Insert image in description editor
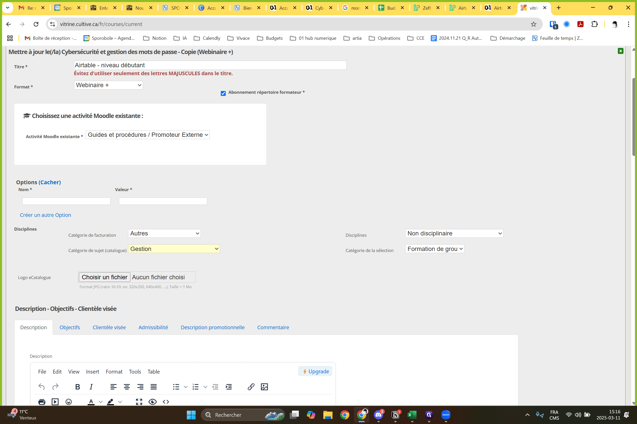The width and height of the screenshot is (637, 424). (x=264, y=387)
